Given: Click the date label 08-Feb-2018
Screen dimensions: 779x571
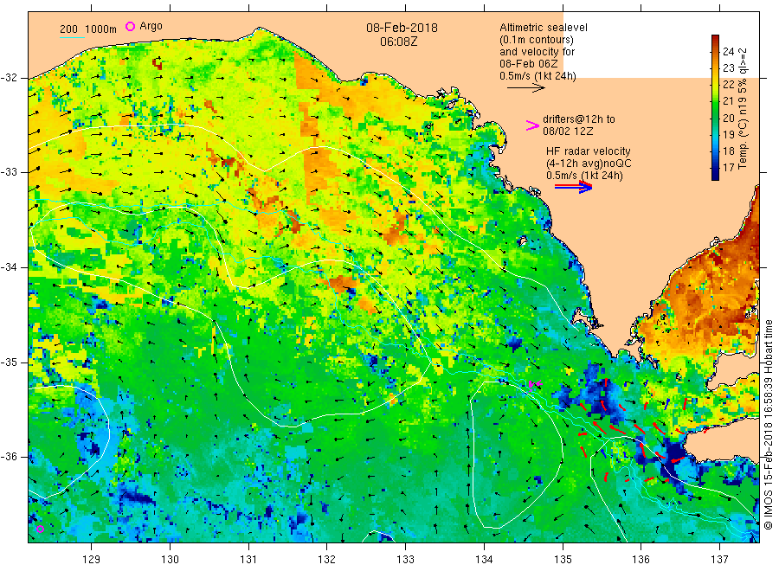Looking at the screenshot, I should pyautogui.click(x=402, y=28).
